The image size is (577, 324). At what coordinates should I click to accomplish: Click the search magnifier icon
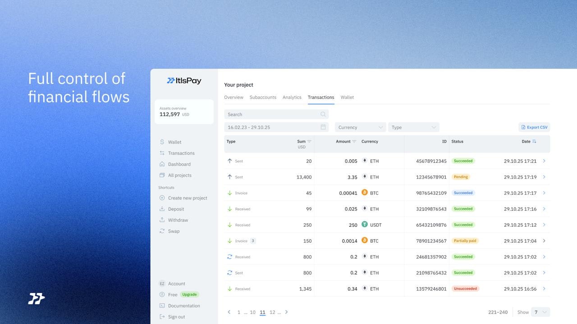(x=323, y=114)
